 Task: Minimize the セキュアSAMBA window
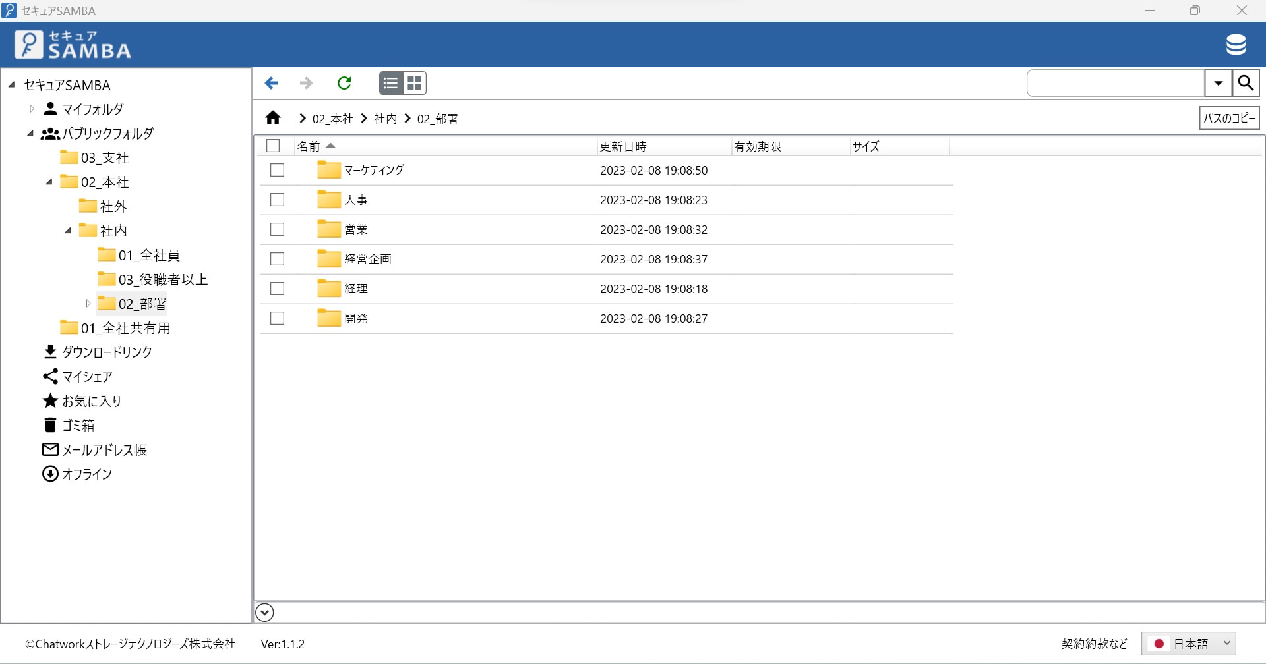point(1149,11)
